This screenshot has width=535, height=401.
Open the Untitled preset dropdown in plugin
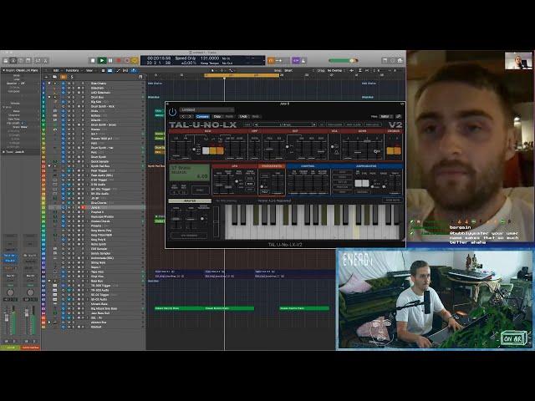(x=206, y=109)
